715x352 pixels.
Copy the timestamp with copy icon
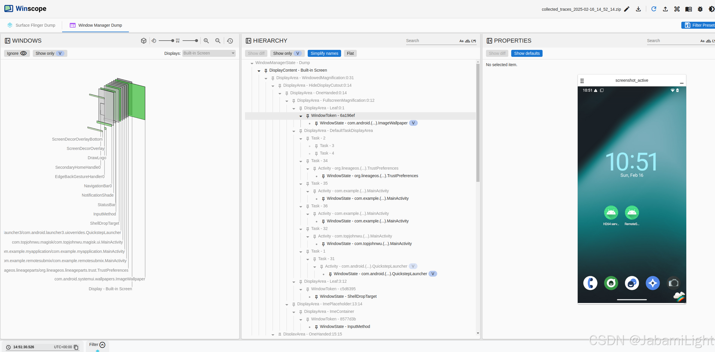tap(76, 347)
